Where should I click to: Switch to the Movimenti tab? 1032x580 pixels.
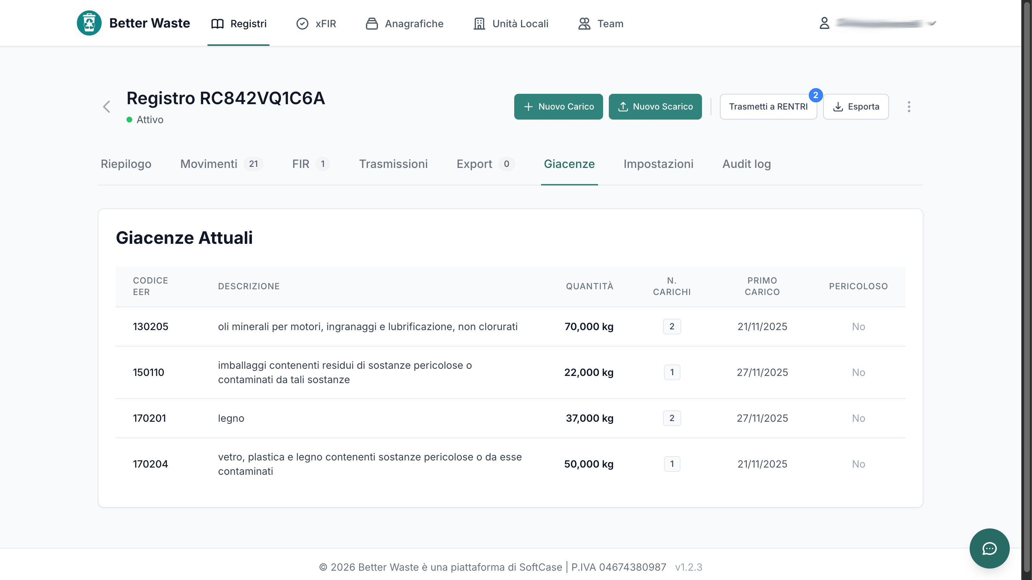point(221,164)
